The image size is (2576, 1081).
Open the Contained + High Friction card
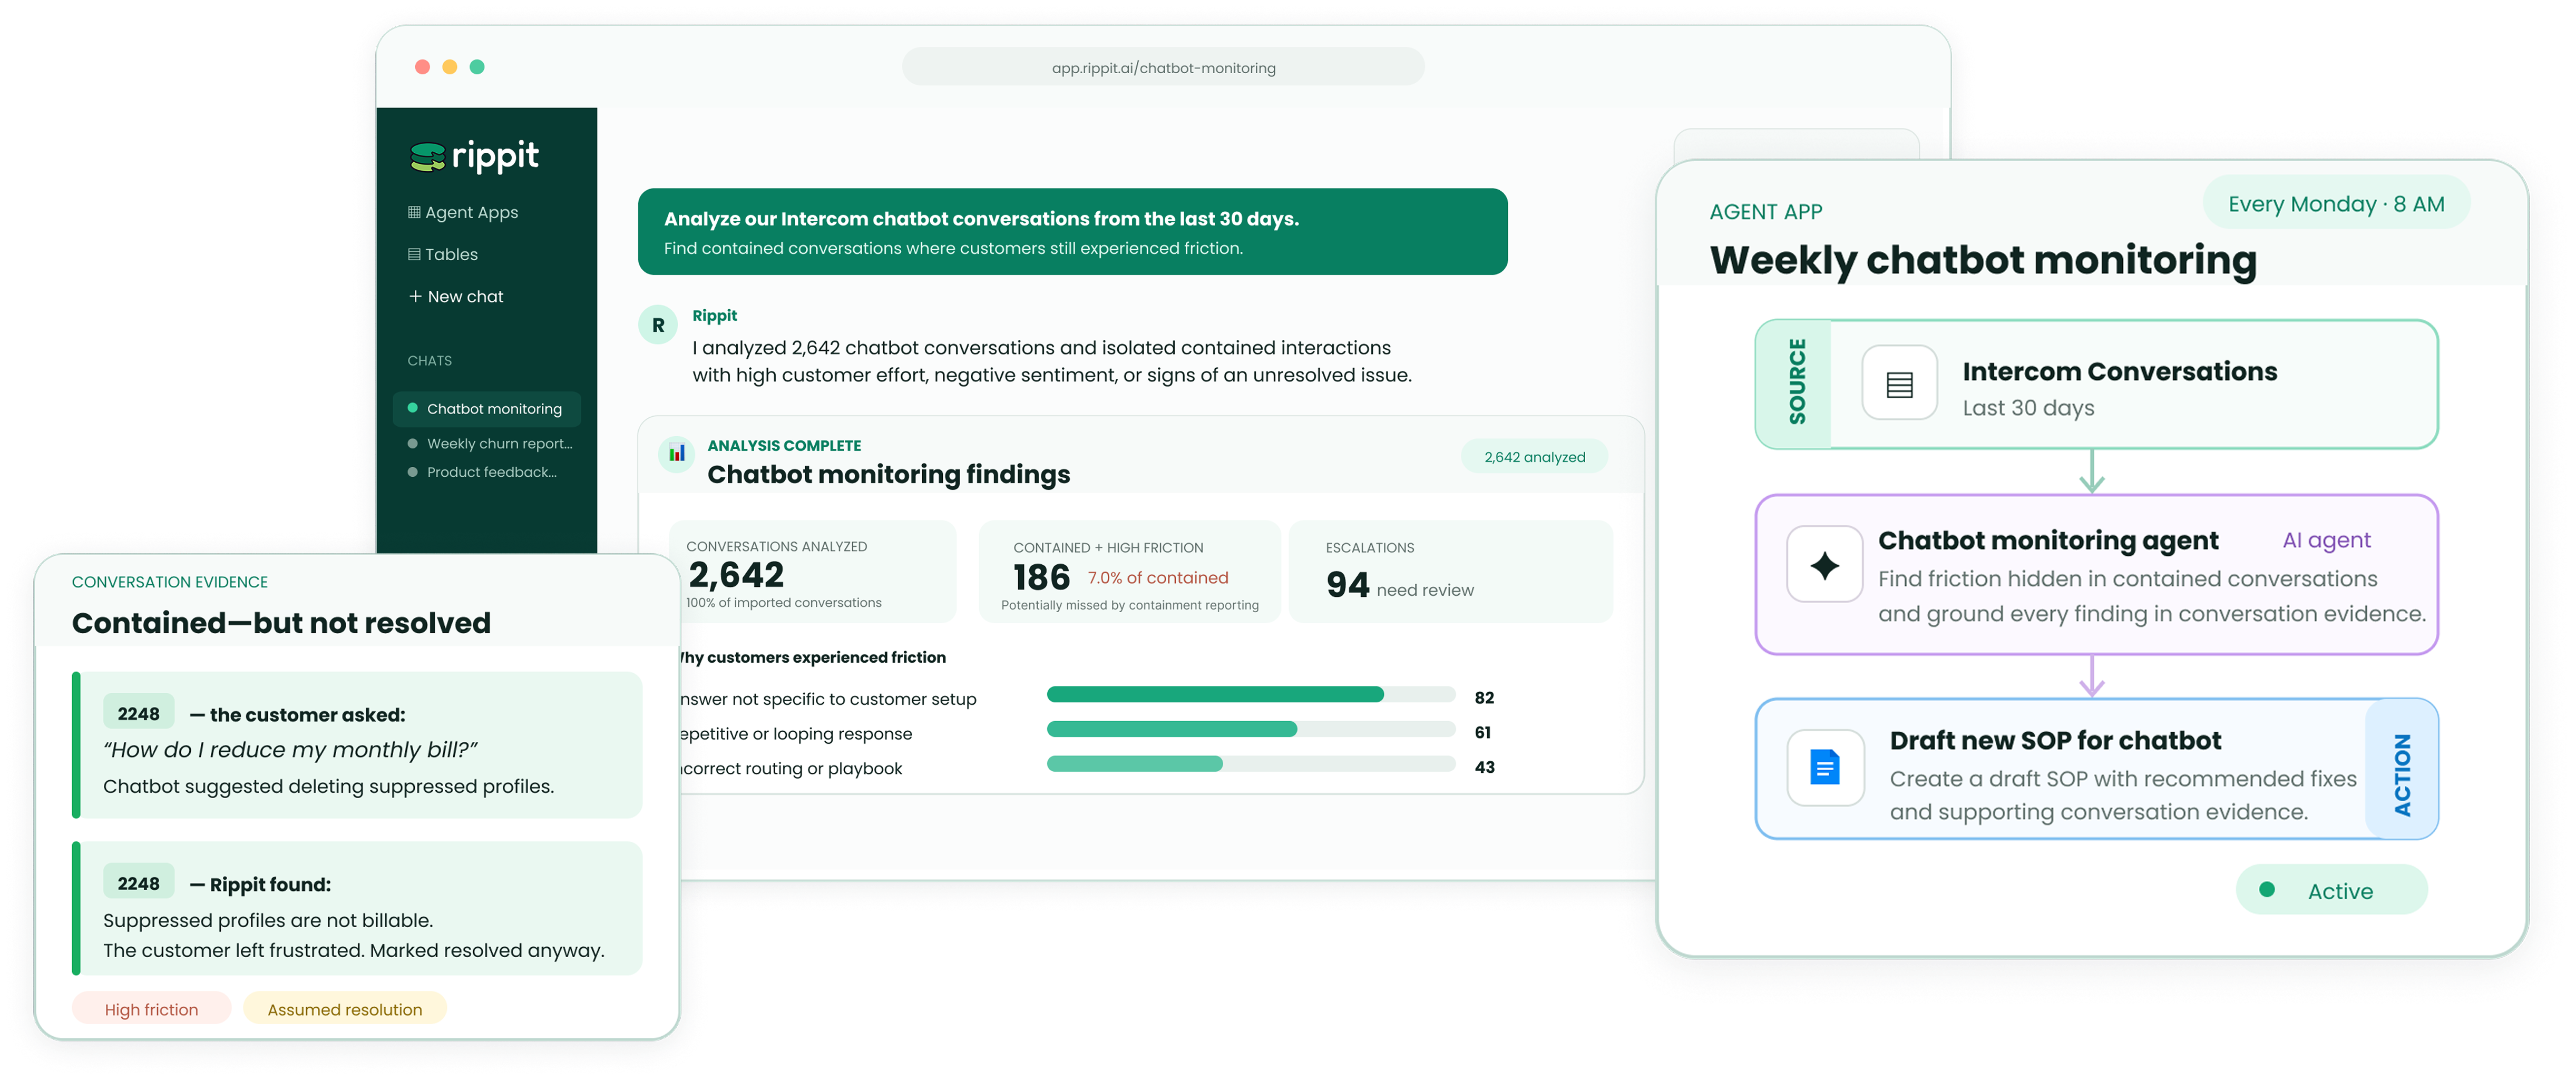click(x=1130, y=572)
